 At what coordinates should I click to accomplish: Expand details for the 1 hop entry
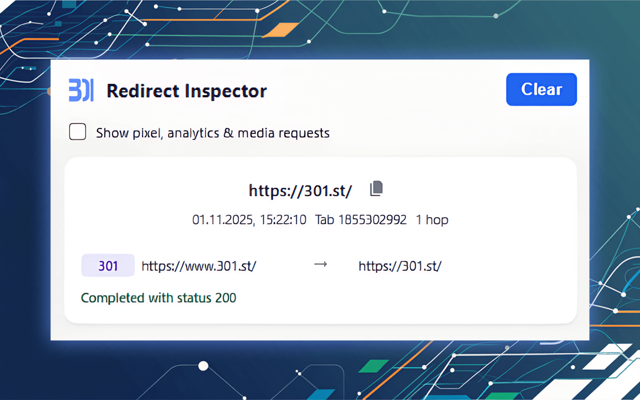tap(432, 220)
